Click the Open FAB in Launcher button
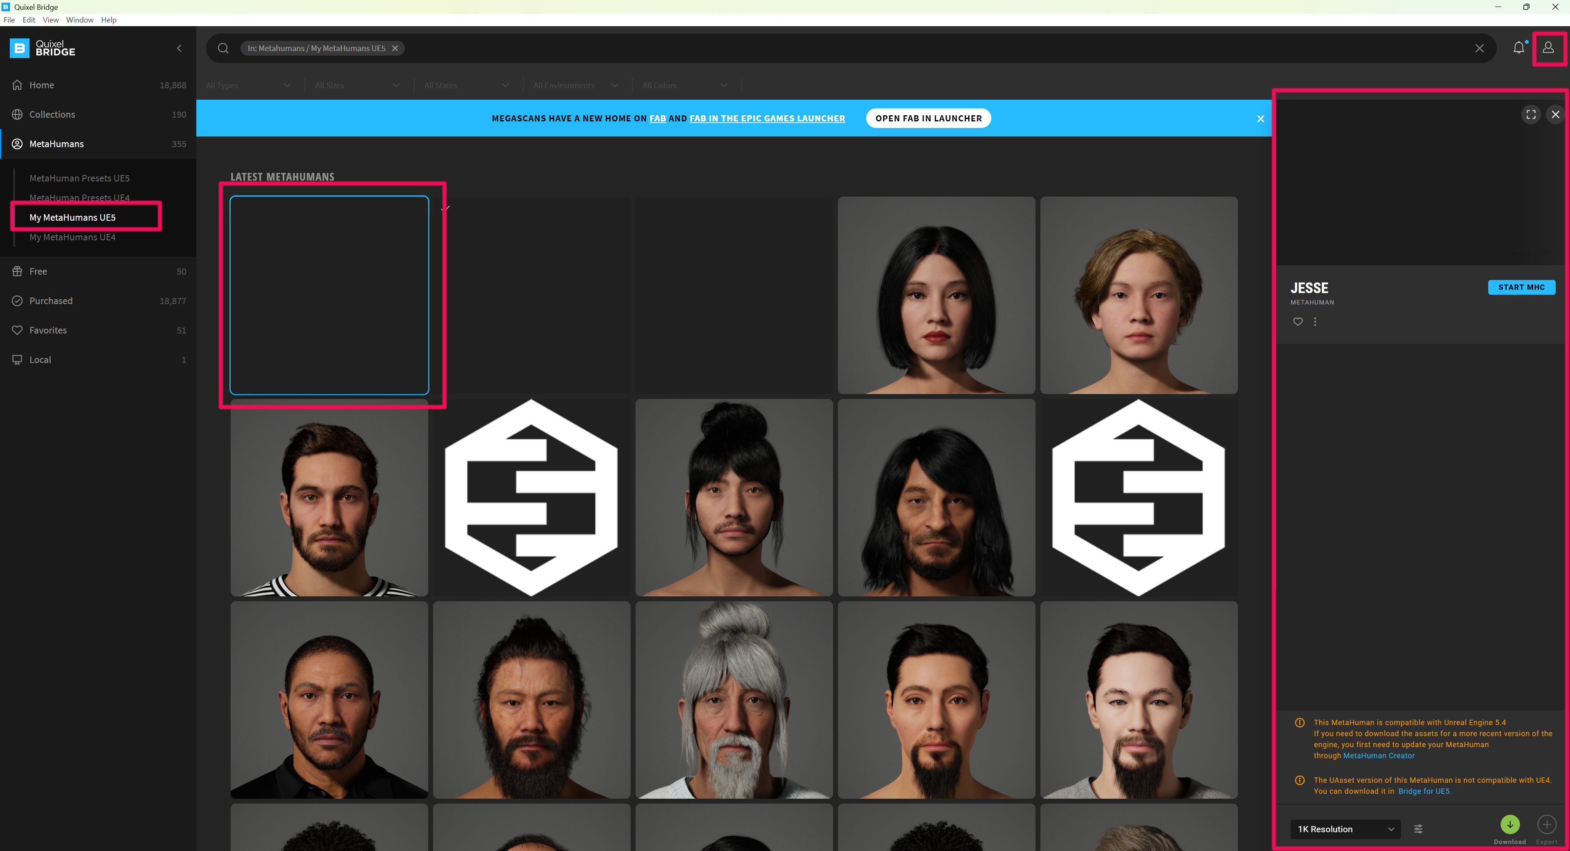 [x=928, y=118]
